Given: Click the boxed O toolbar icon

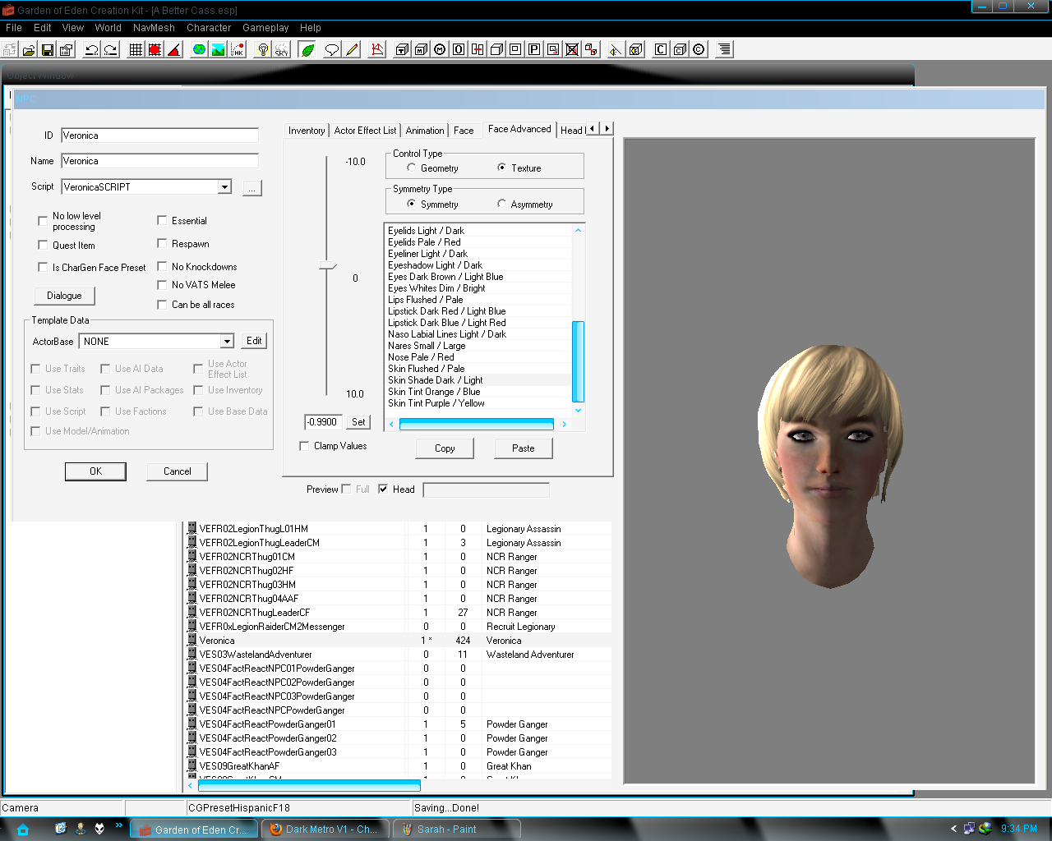Looking at the screenshot, I should pos(459,50).
